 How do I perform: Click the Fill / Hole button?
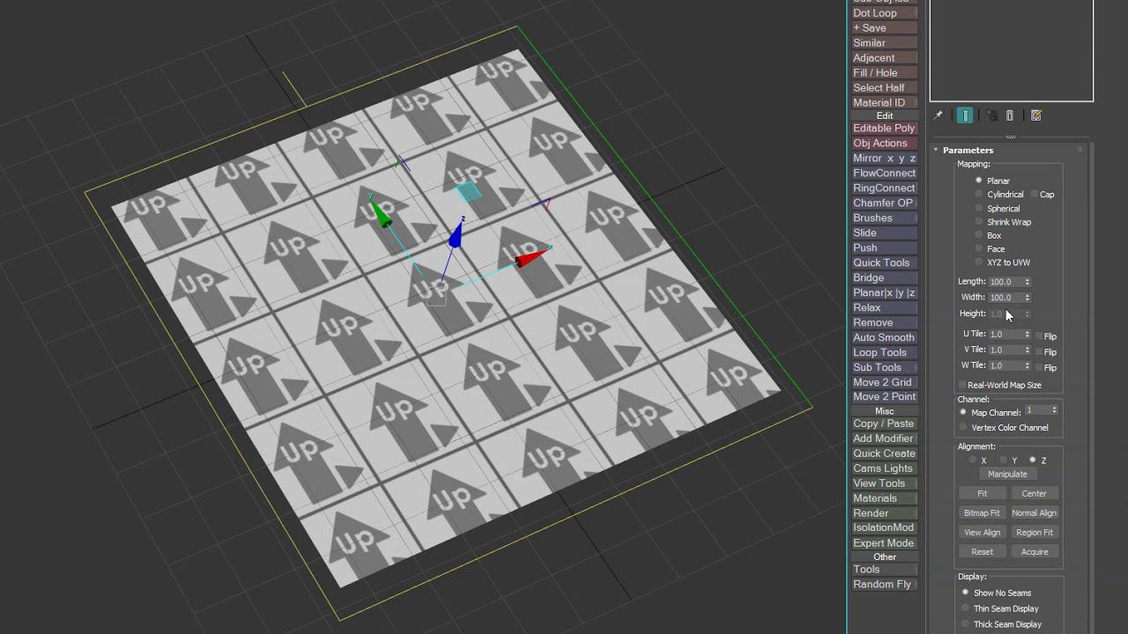(x=884, y=73)
